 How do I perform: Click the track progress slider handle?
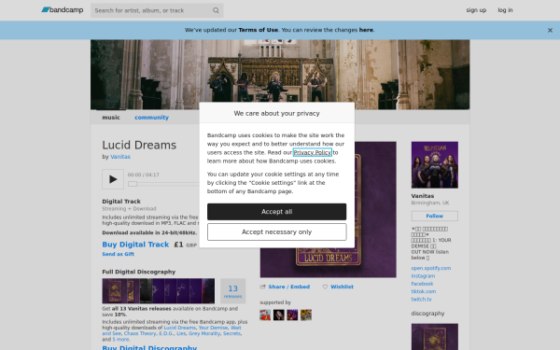click(133, 184)
